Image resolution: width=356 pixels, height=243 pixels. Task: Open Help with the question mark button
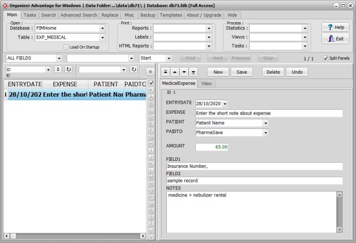point(336,27)
